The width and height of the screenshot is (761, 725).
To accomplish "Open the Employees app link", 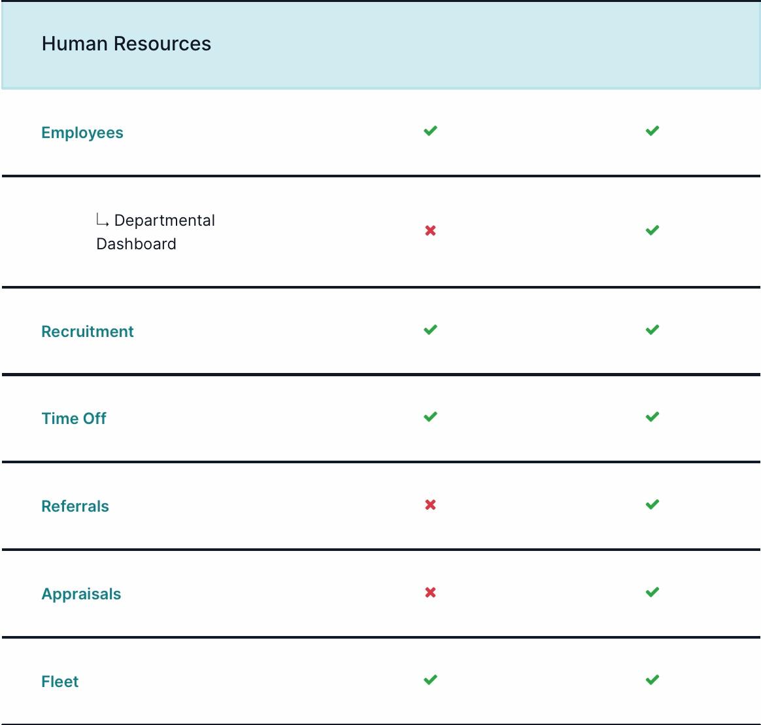I will coord(82,133).
